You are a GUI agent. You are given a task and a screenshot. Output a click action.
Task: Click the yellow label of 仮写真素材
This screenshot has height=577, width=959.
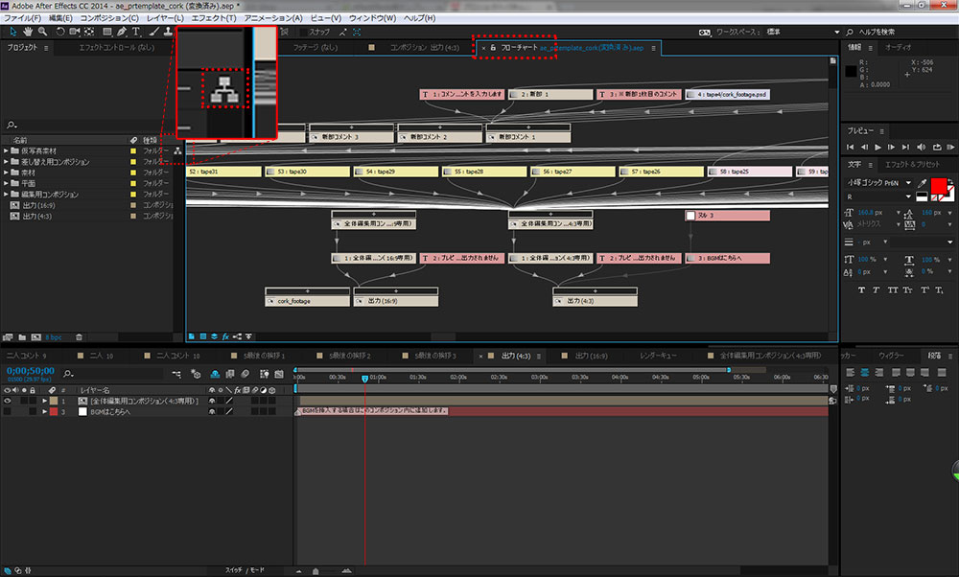point(132,151)
